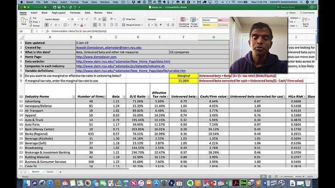This screenshot has height=188, width=335.
Task: Toggle bold formatting
Action: tap(46, 25)
